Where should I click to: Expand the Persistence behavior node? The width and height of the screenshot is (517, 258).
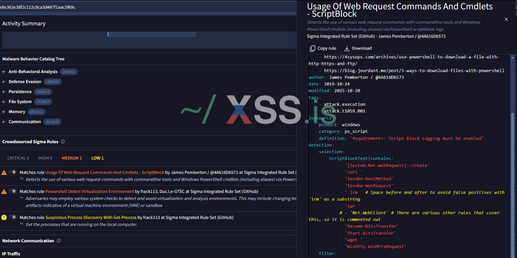coord(4,92)
